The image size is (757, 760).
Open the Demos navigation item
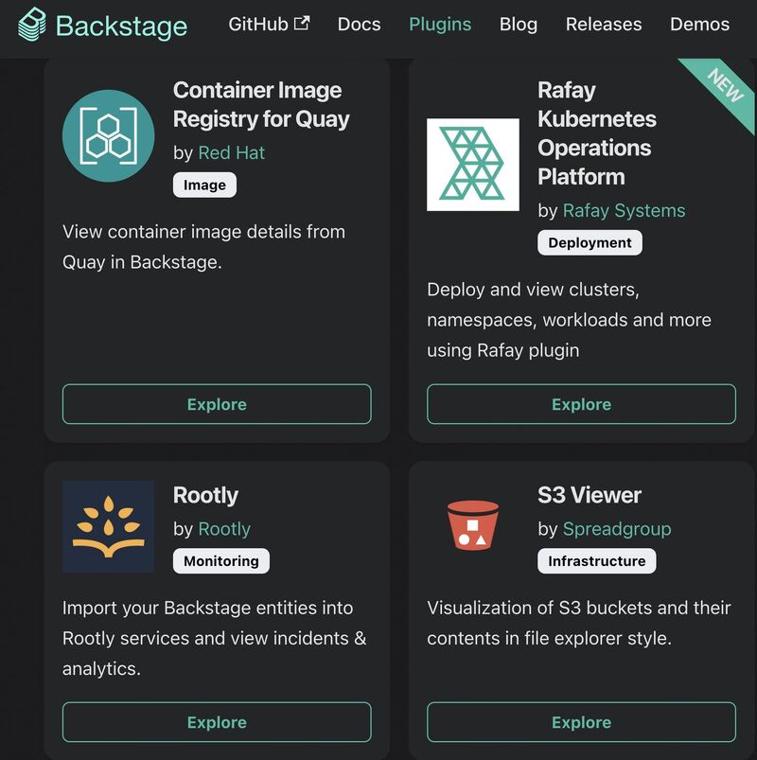click(x=700, y=25)
